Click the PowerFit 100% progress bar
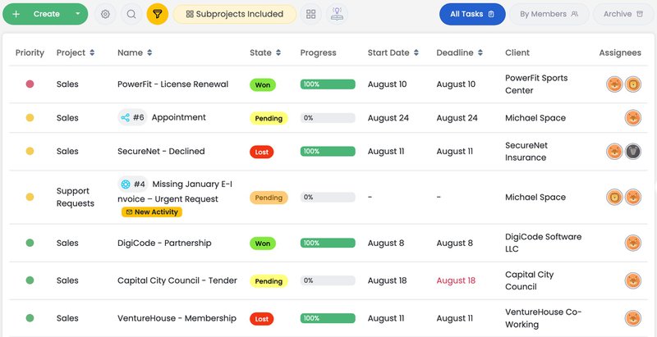 (328, 84)
